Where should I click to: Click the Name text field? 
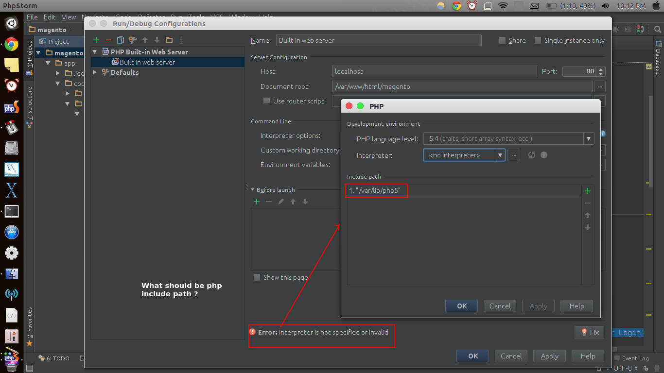pyautogui.click(x=379, y=40)
